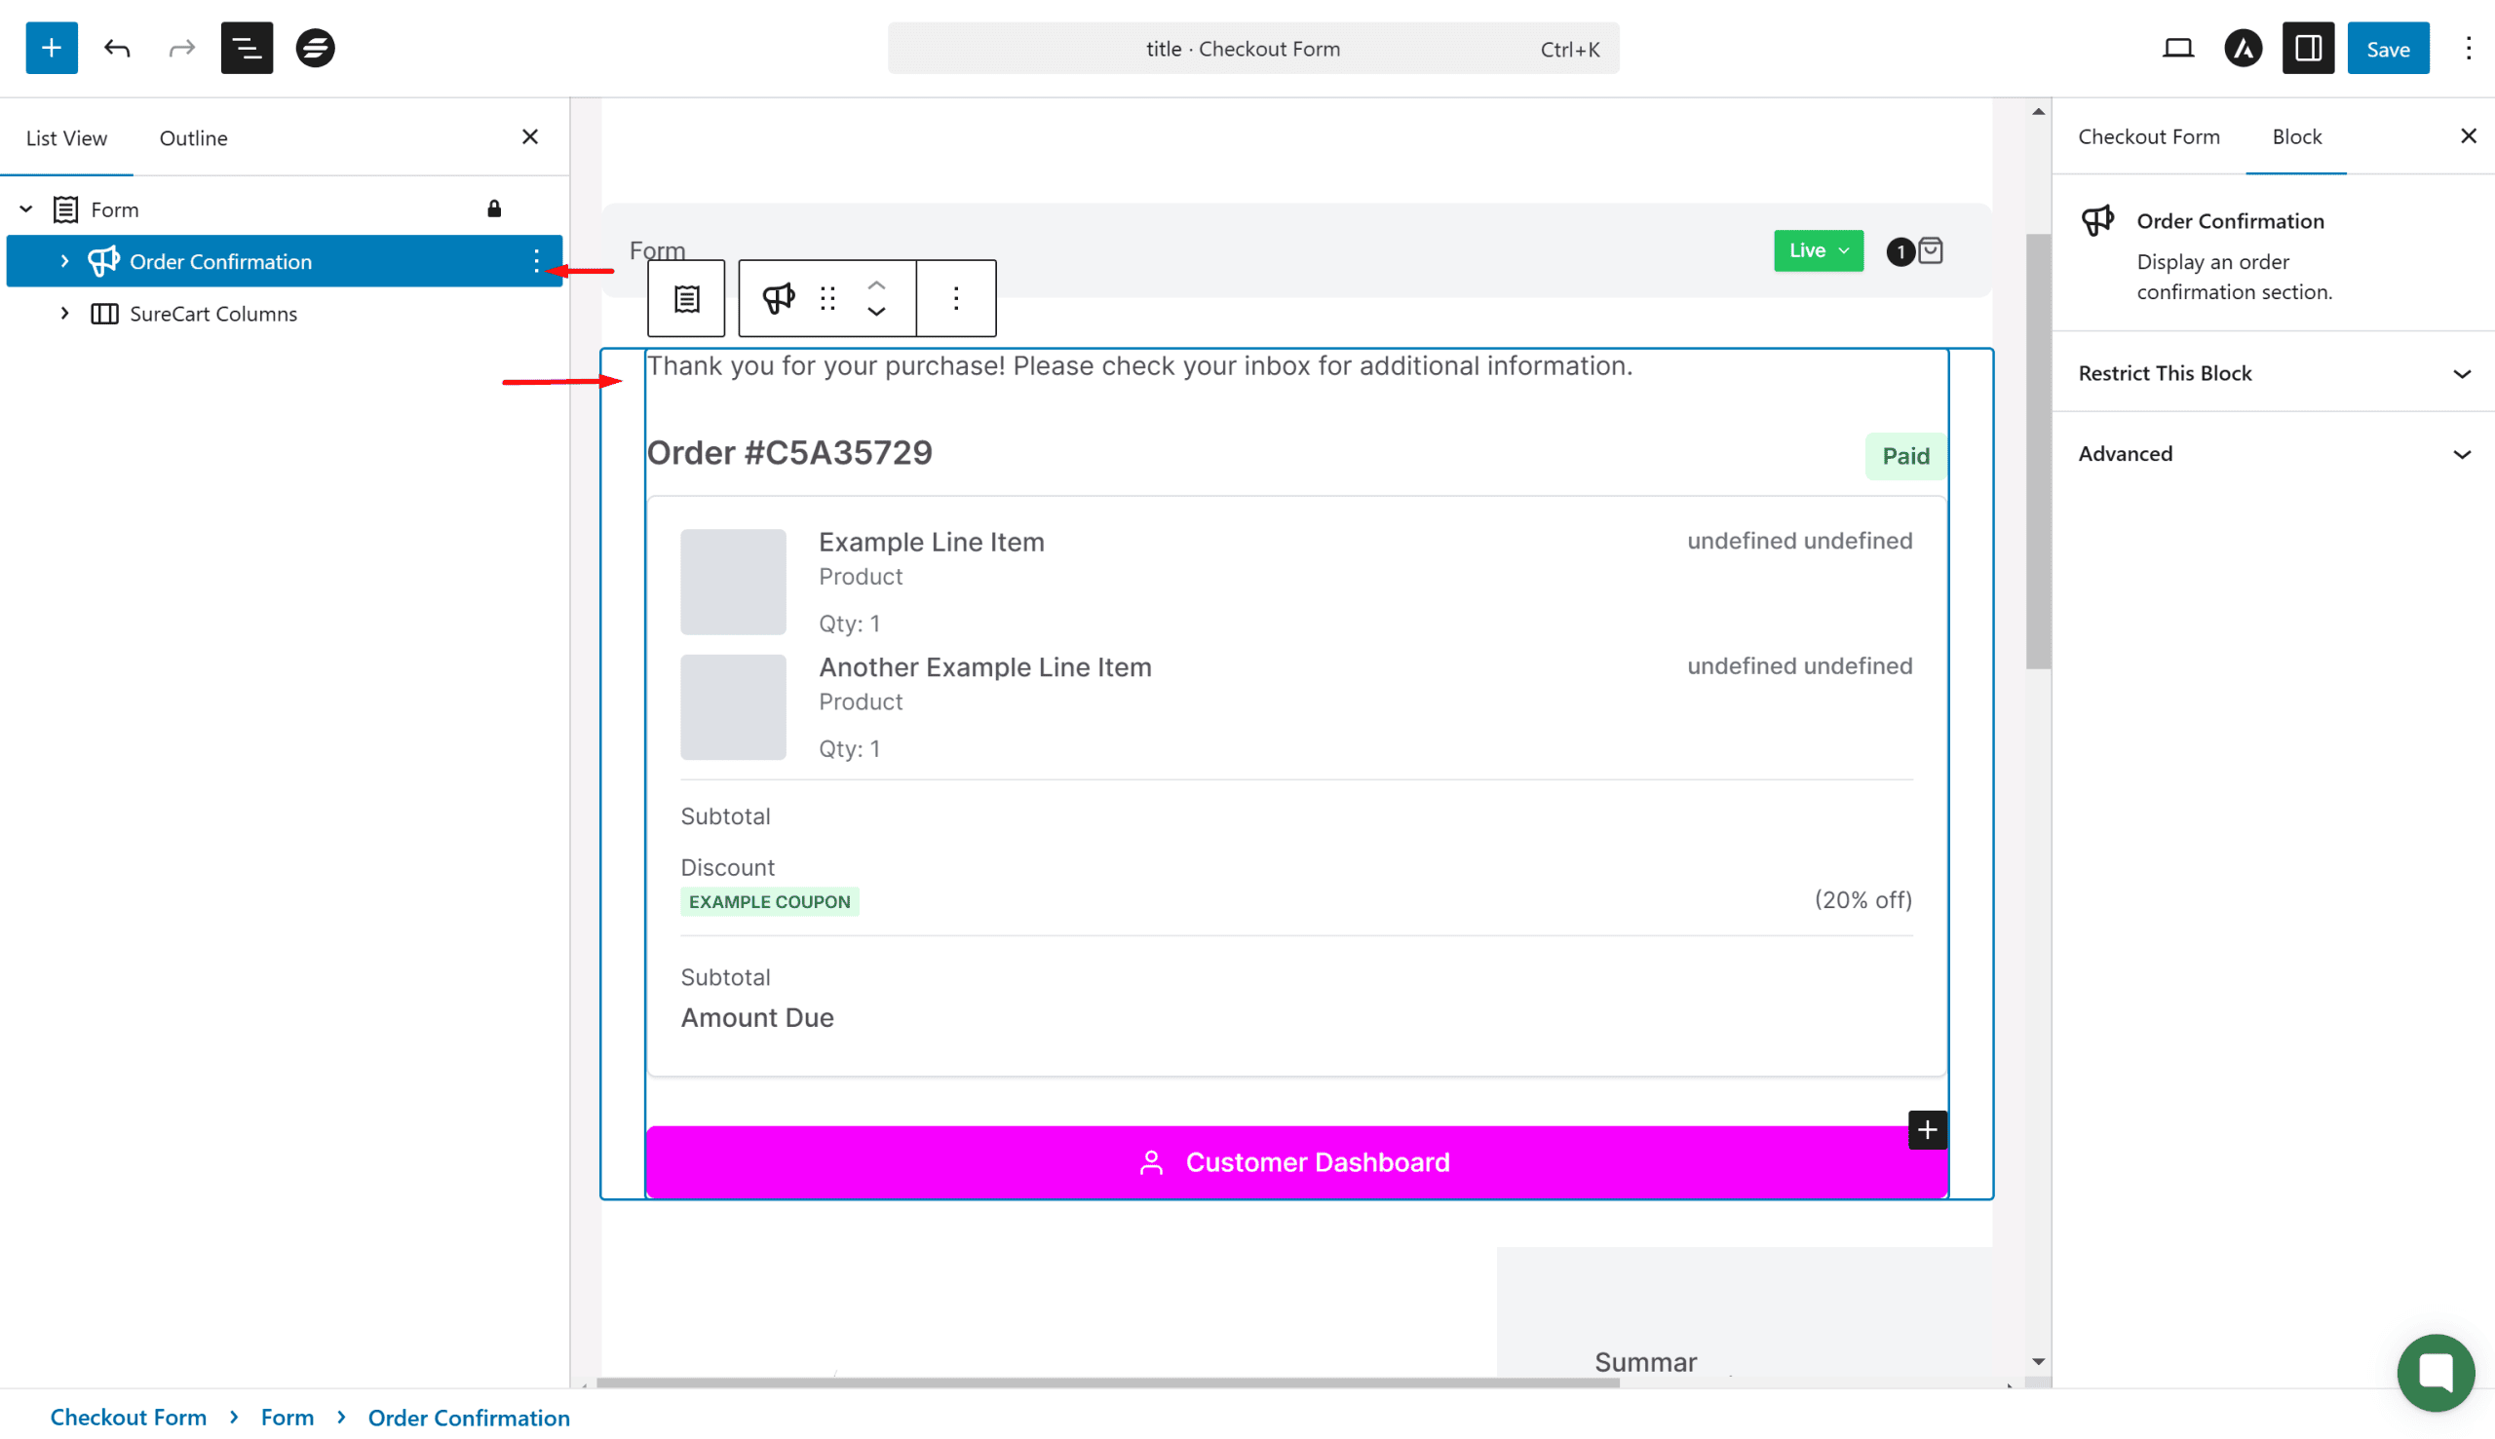The image size is (2495, 1439).
Task: Toggle the document overview list icon
Action: click(247, 49)
